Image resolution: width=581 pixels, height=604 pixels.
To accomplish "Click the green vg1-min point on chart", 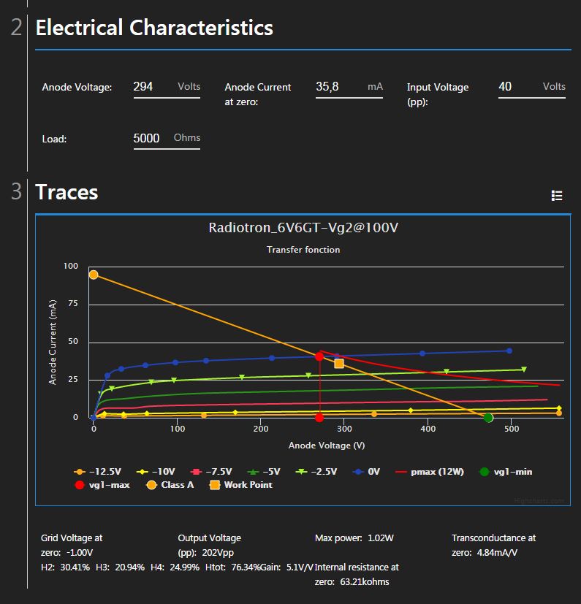I will tap(488, 418).
